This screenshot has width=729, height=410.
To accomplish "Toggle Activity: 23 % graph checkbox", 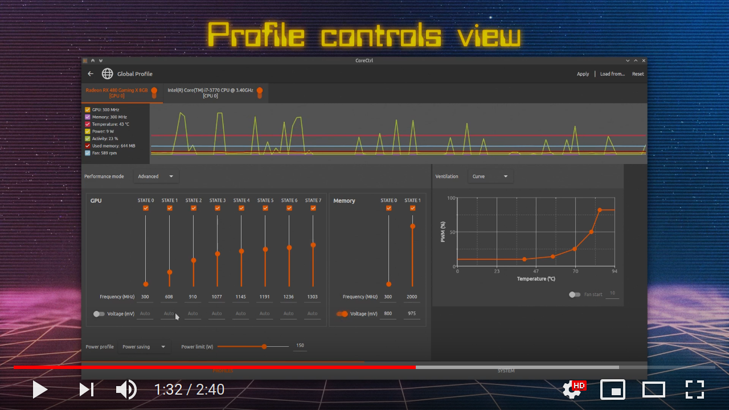I will 87,138.
